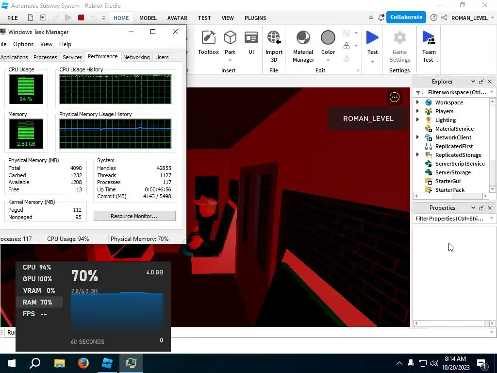Click the volume icon in system tray
Viewport: 497px width, 373px height.
[434, 363]
